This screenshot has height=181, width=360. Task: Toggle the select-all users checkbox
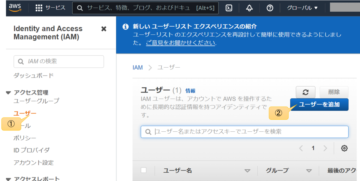pos(144,170)
